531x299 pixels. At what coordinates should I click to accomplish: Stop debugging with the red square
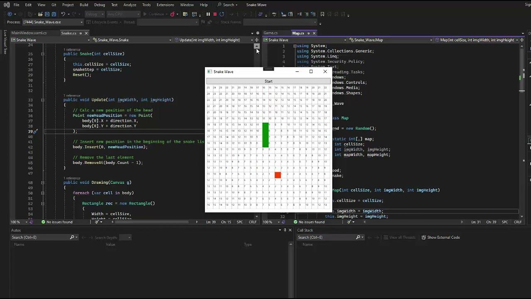click(x=215, y=14)
